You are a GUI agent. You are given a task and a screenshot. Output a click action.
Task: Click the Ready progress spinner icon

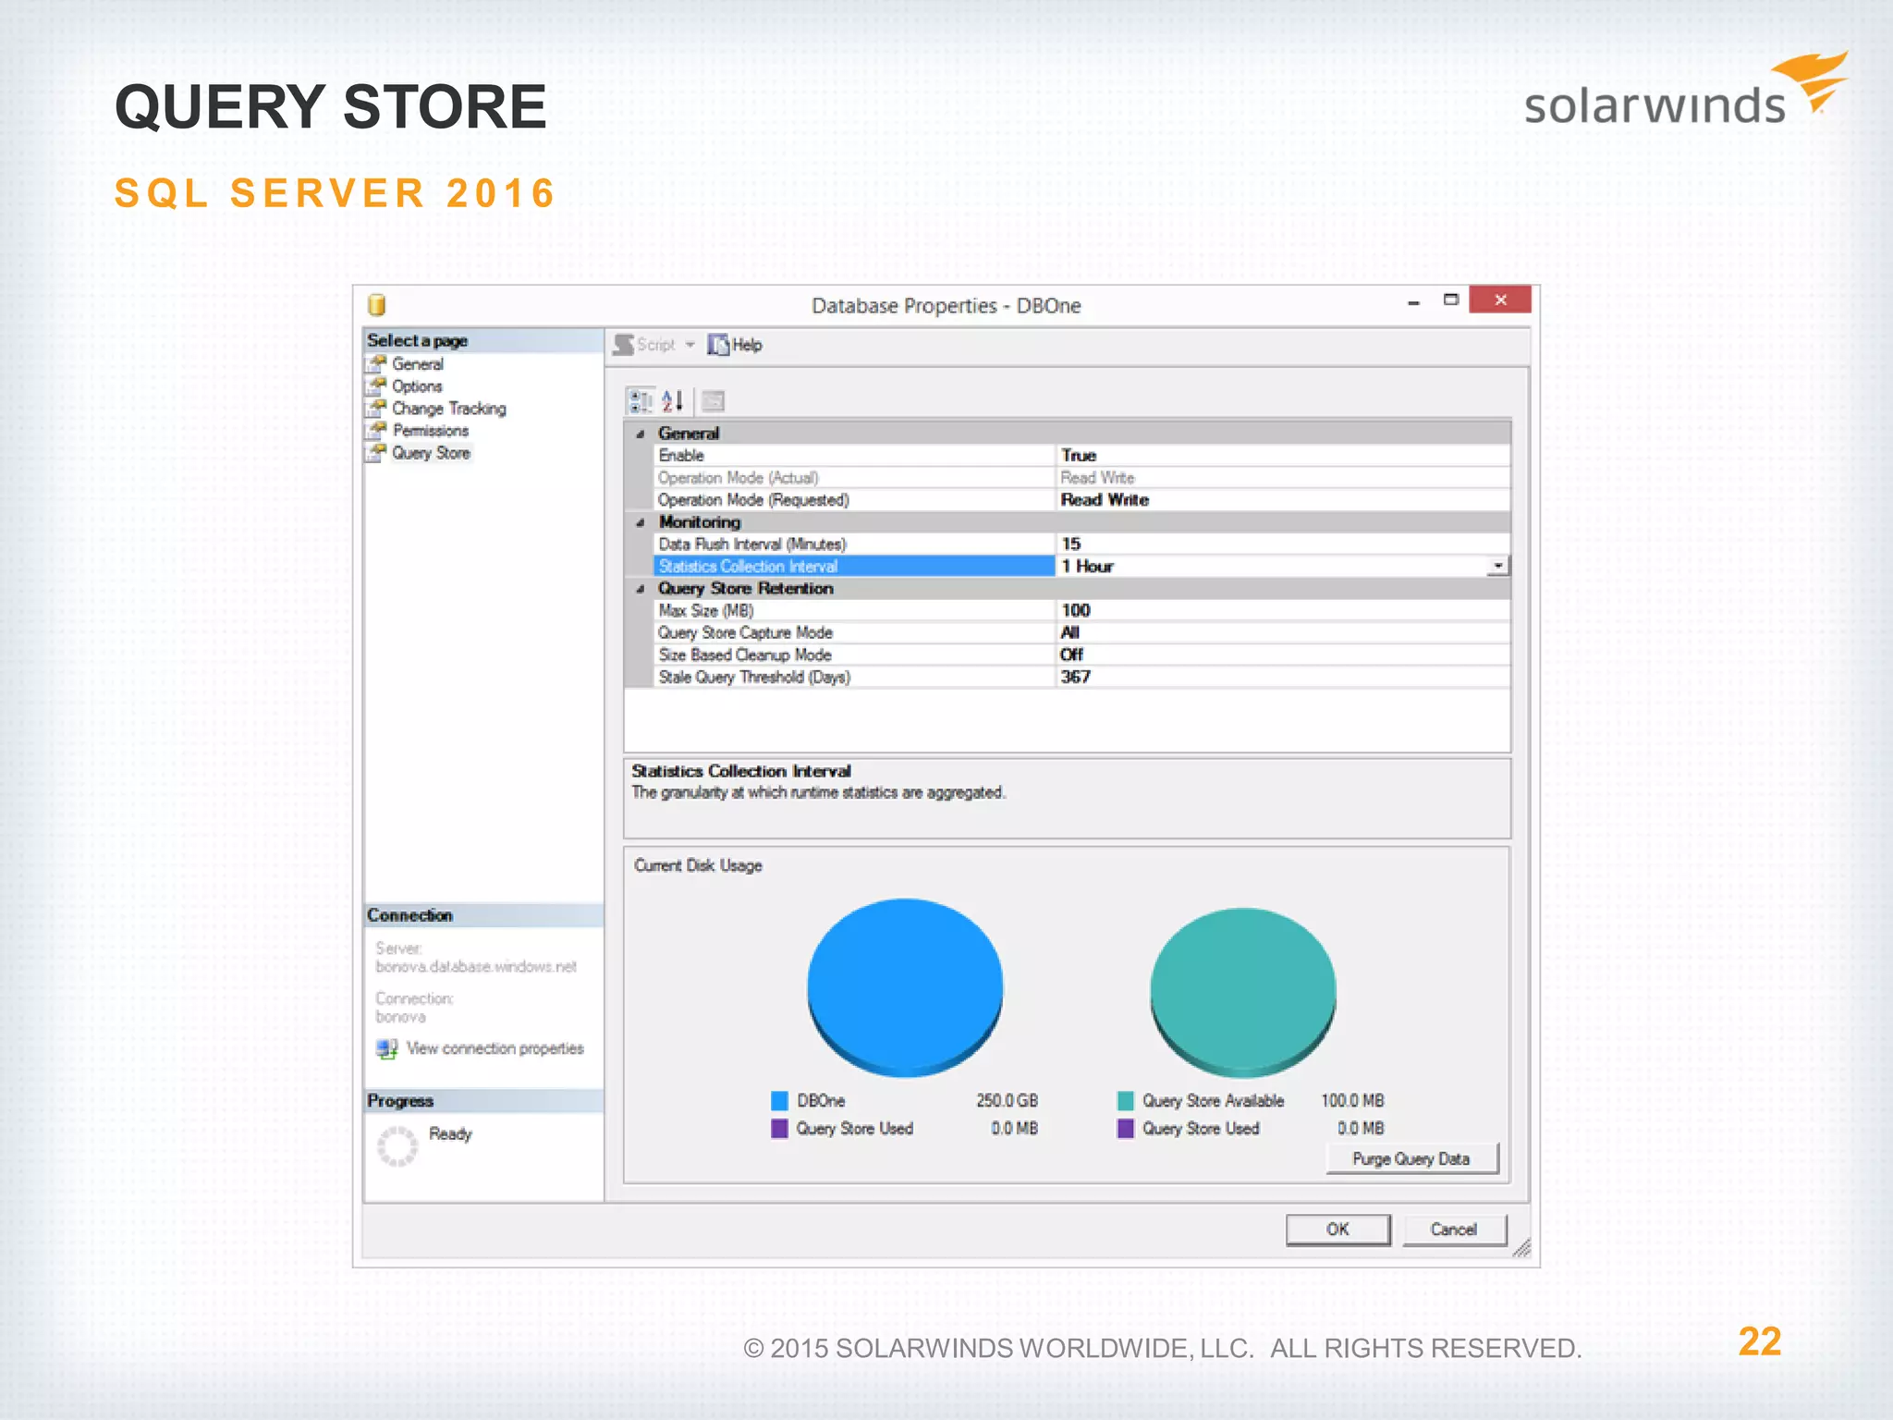398,1146
